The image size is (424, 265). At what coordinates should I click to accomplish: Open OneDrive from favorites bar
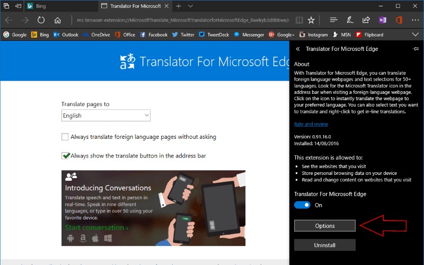click(96, 34)
